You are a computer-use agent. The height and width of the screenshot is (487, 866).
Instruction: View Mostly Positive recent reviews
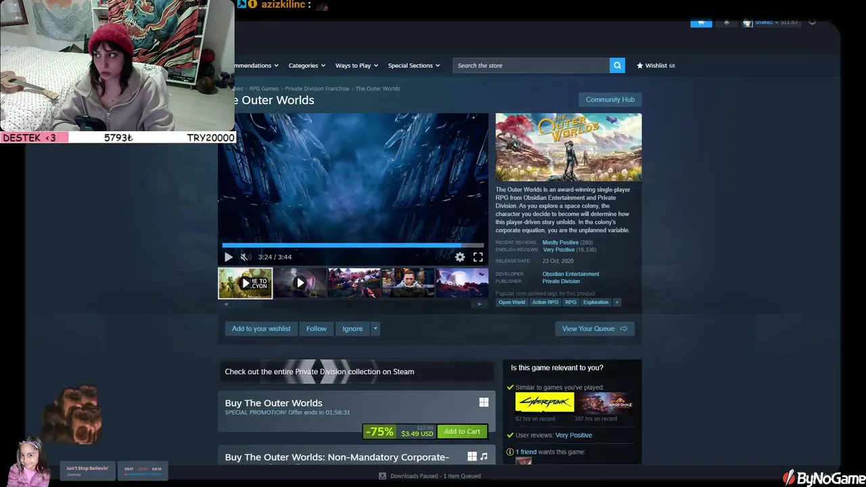click(560, 242)
